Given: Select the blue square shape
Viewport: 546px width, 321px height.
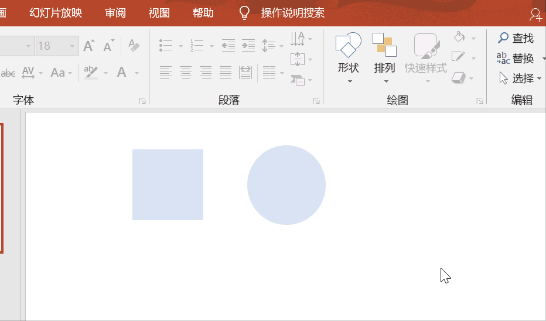Looking at the screenshot, I should [x=168, y=185].
